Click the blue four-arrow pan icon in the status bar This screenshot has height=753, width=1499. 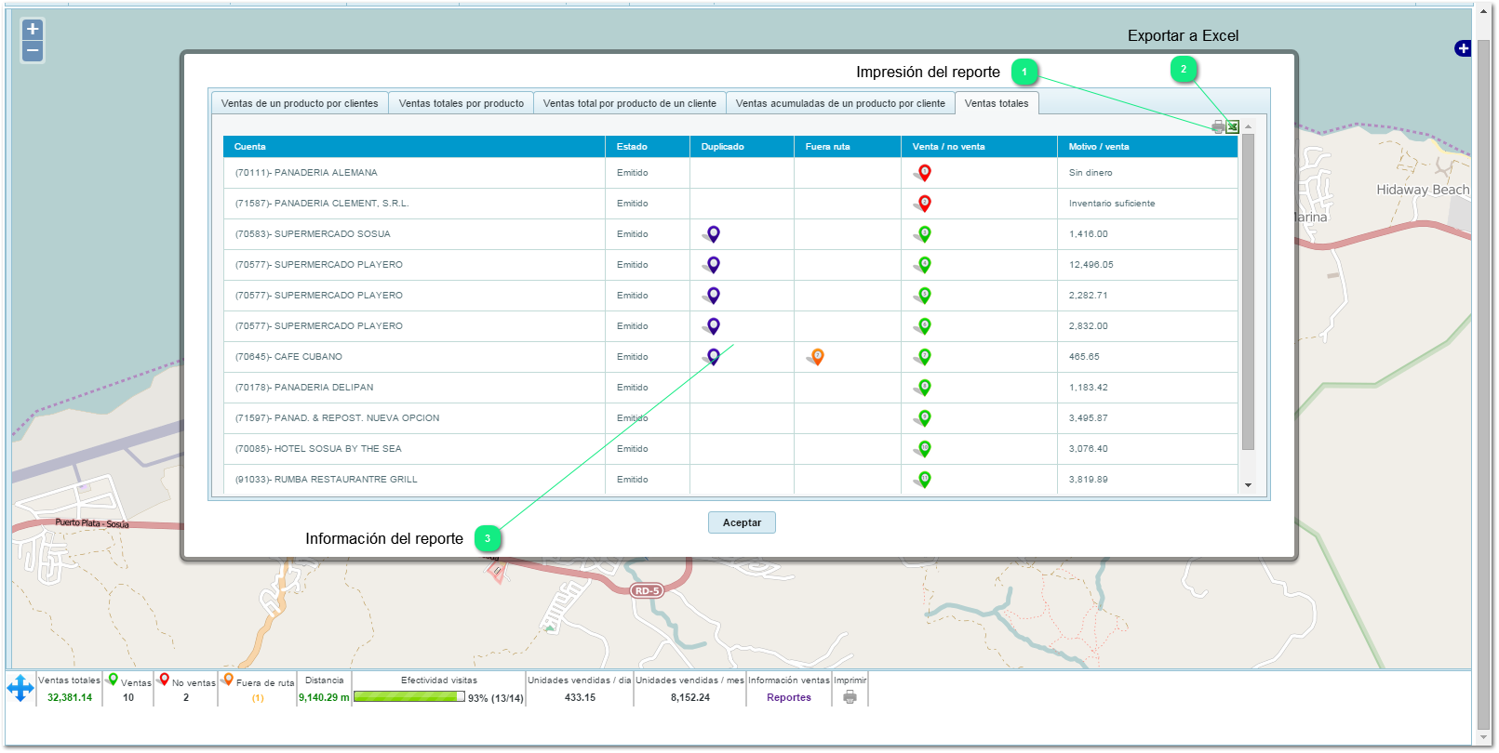pos(20,689)
